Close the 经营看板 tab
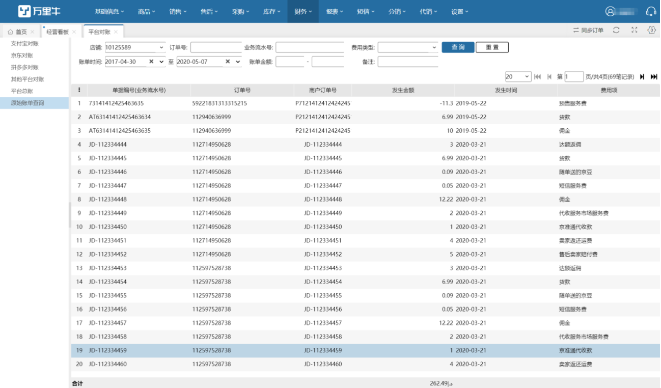This screenshot has height=388, width=661. [x=74, y=32]
